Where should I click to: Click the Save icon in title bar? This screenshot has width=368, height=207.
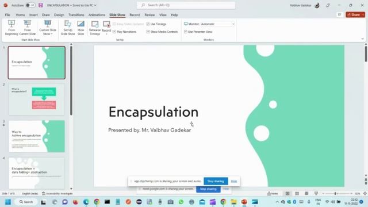pos(41,5)
